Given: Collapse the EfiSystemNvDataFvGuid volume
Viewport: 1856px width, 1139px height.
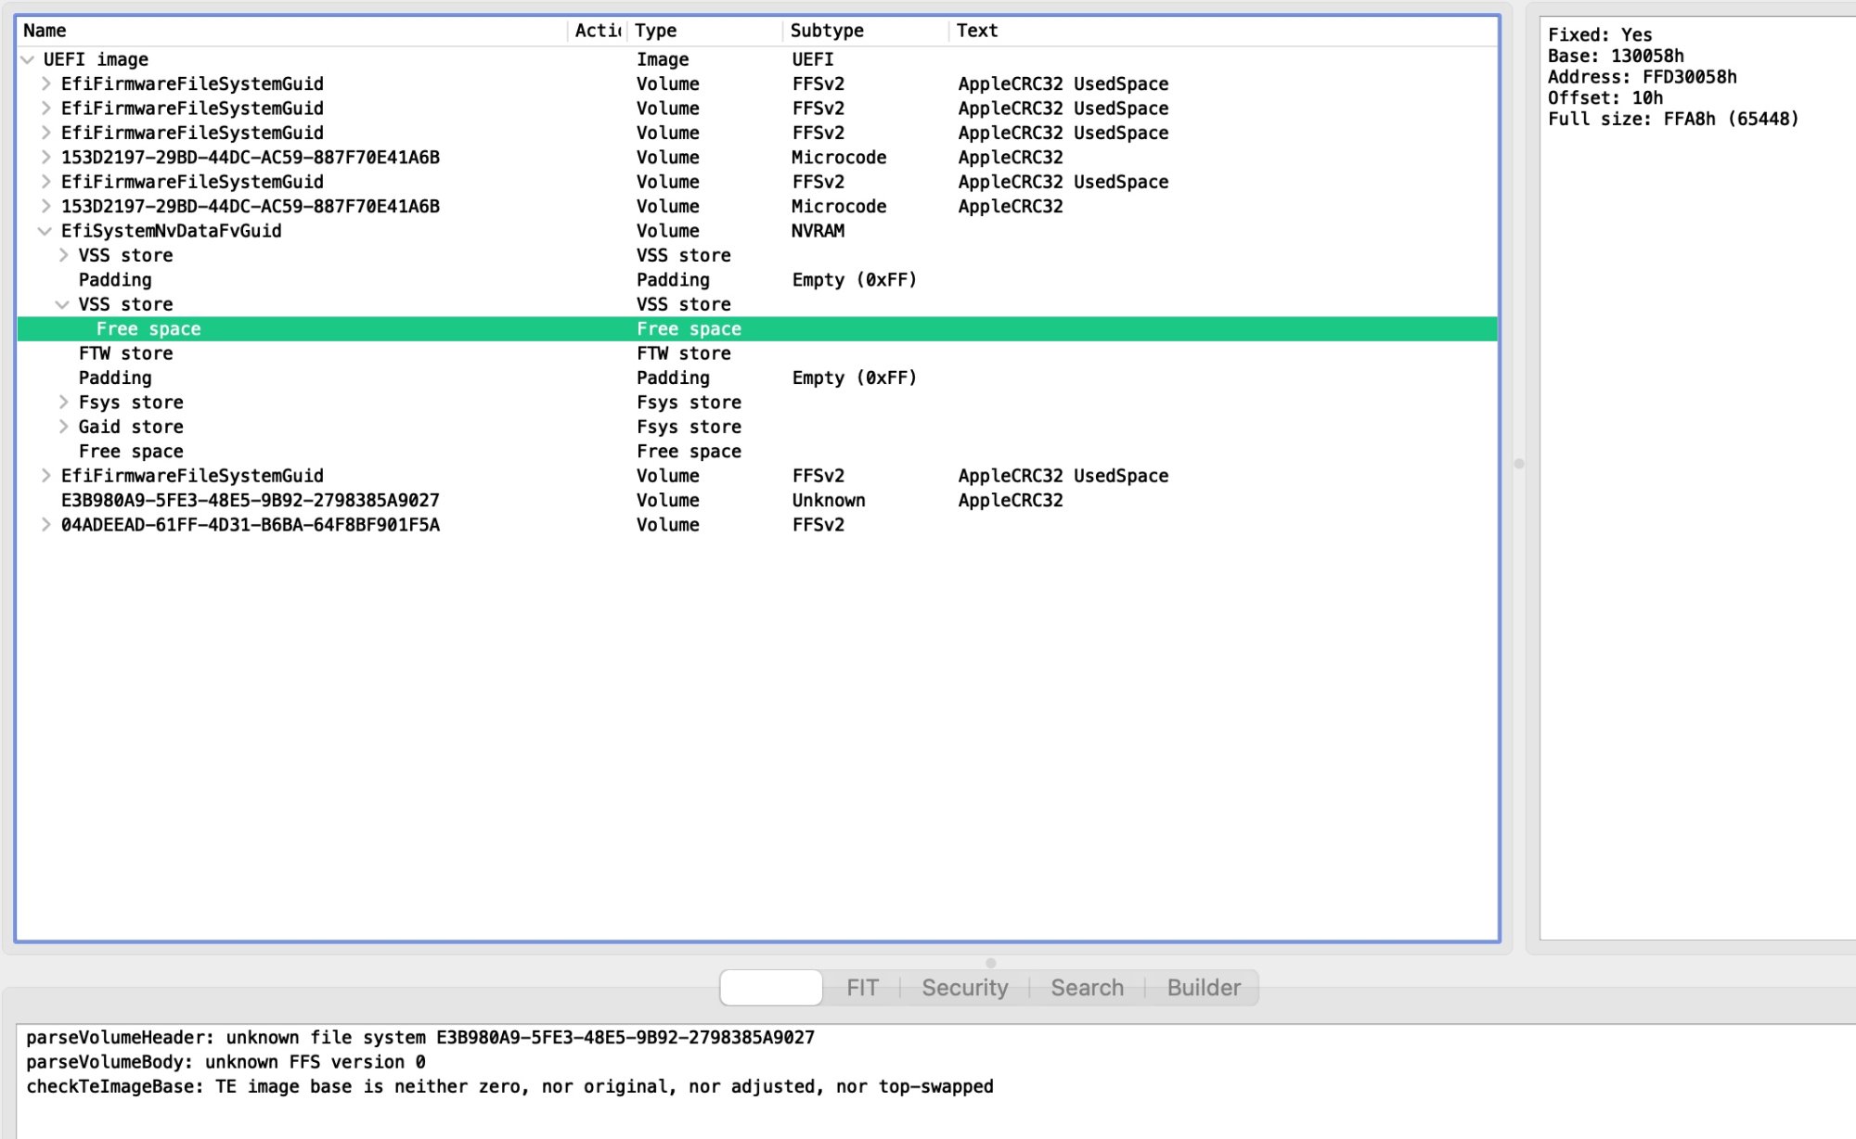Looking at the screenshot, I should [45, 231].
